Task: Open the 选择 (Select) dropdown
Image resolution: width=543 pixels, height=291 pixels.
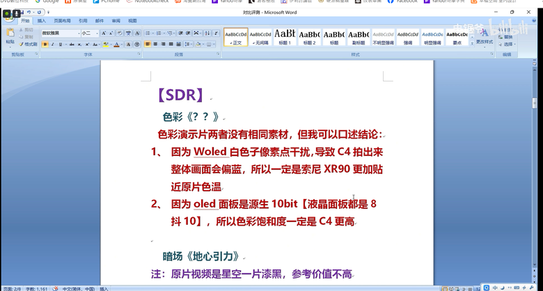Action: [x=507, y=44]
